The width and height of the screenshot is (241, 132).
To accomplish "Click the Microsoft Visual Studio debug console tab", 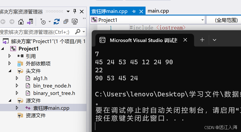I will (143, 40).
